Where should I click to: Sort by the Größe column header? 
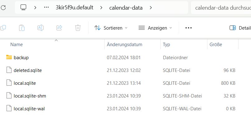coord(215,44)
